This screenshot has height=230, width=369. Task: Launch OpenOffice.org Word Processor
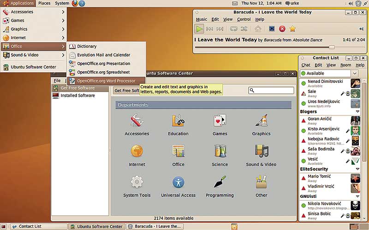[x=106, y=81]
